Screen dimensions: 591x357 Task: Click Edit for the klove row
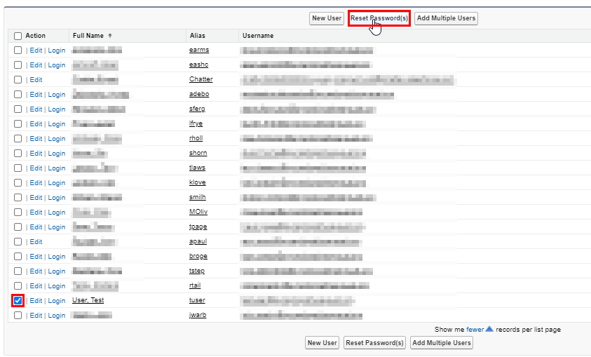(x=36, y=183)
